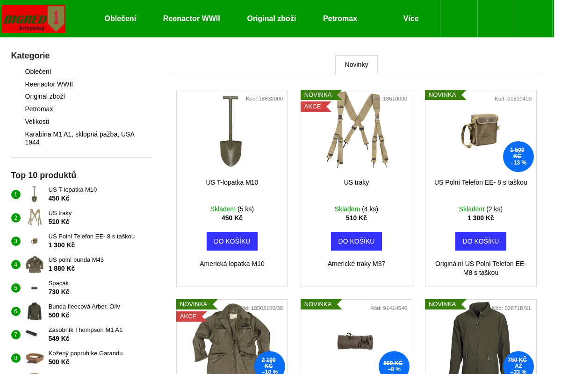Open the rolled sleeping bag product image
Image resolution: width=561 pixels, height=374 pixels.
pyautogui.click(x=355, y=342)
